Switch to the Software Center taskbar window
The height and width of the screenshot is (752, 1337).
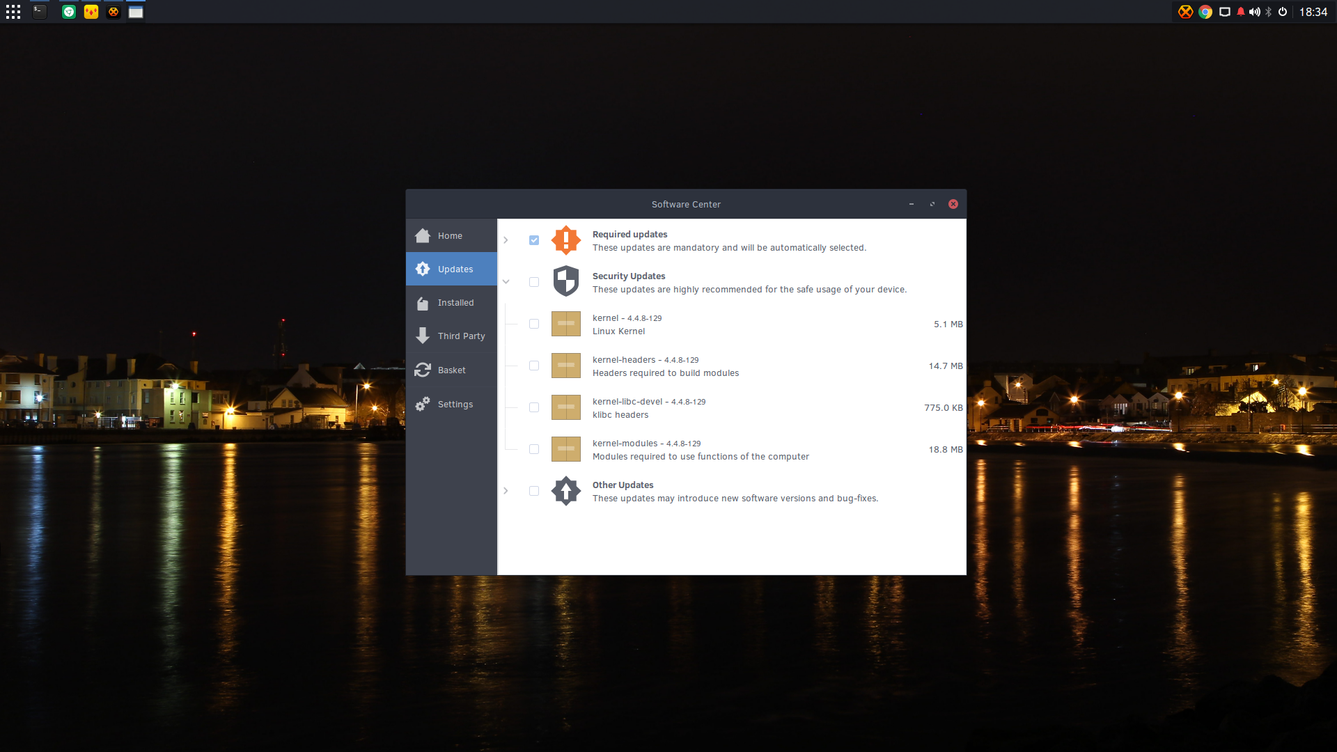click(136, 12)
